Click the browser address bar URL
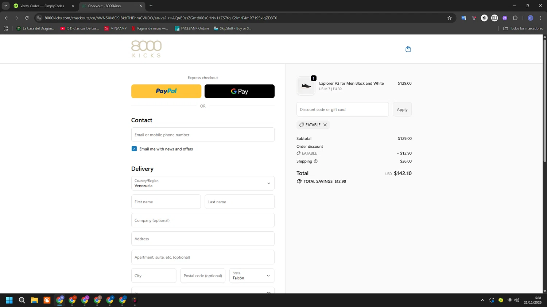Image resolution: width=547 pixels, height=307 pixels. coord(161,18)
